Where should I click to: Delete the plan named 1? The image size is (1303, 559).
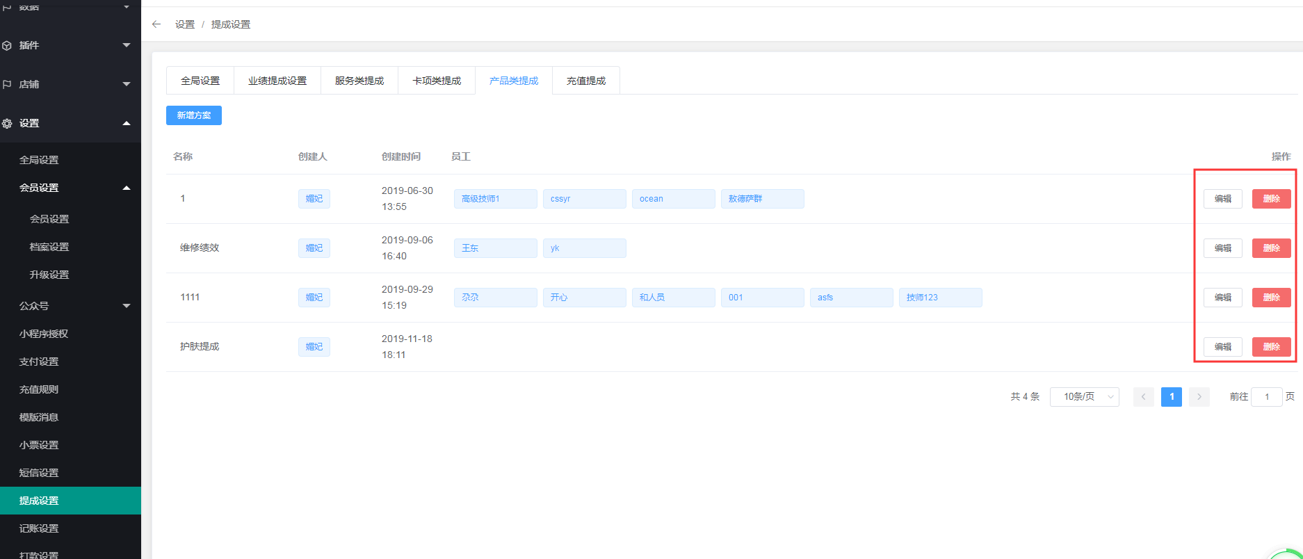(x=1271, y=199)
